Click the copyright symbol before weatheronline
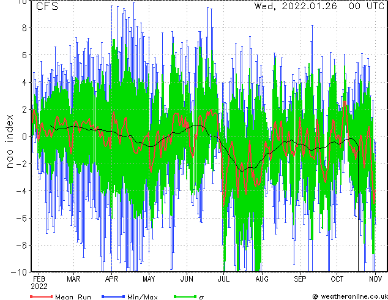Image resolution: width=388 pixels, height=300 pixels. (x=315, y=296)
